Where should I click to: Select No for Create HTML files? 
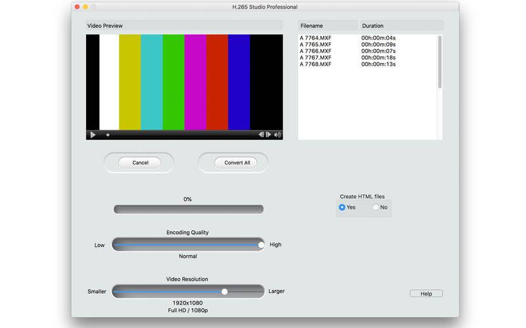pos(375,207)
